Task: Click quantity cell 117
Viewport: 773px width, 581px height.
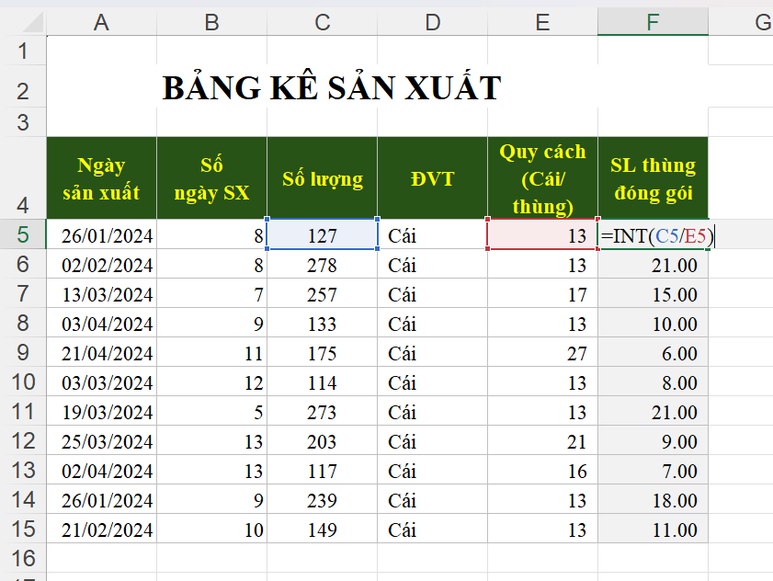Action: tap(323, 470)
